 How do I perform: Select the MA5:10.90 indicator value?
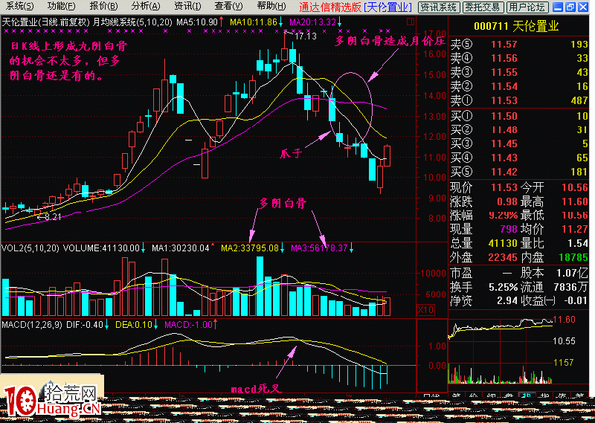(197, 22)
